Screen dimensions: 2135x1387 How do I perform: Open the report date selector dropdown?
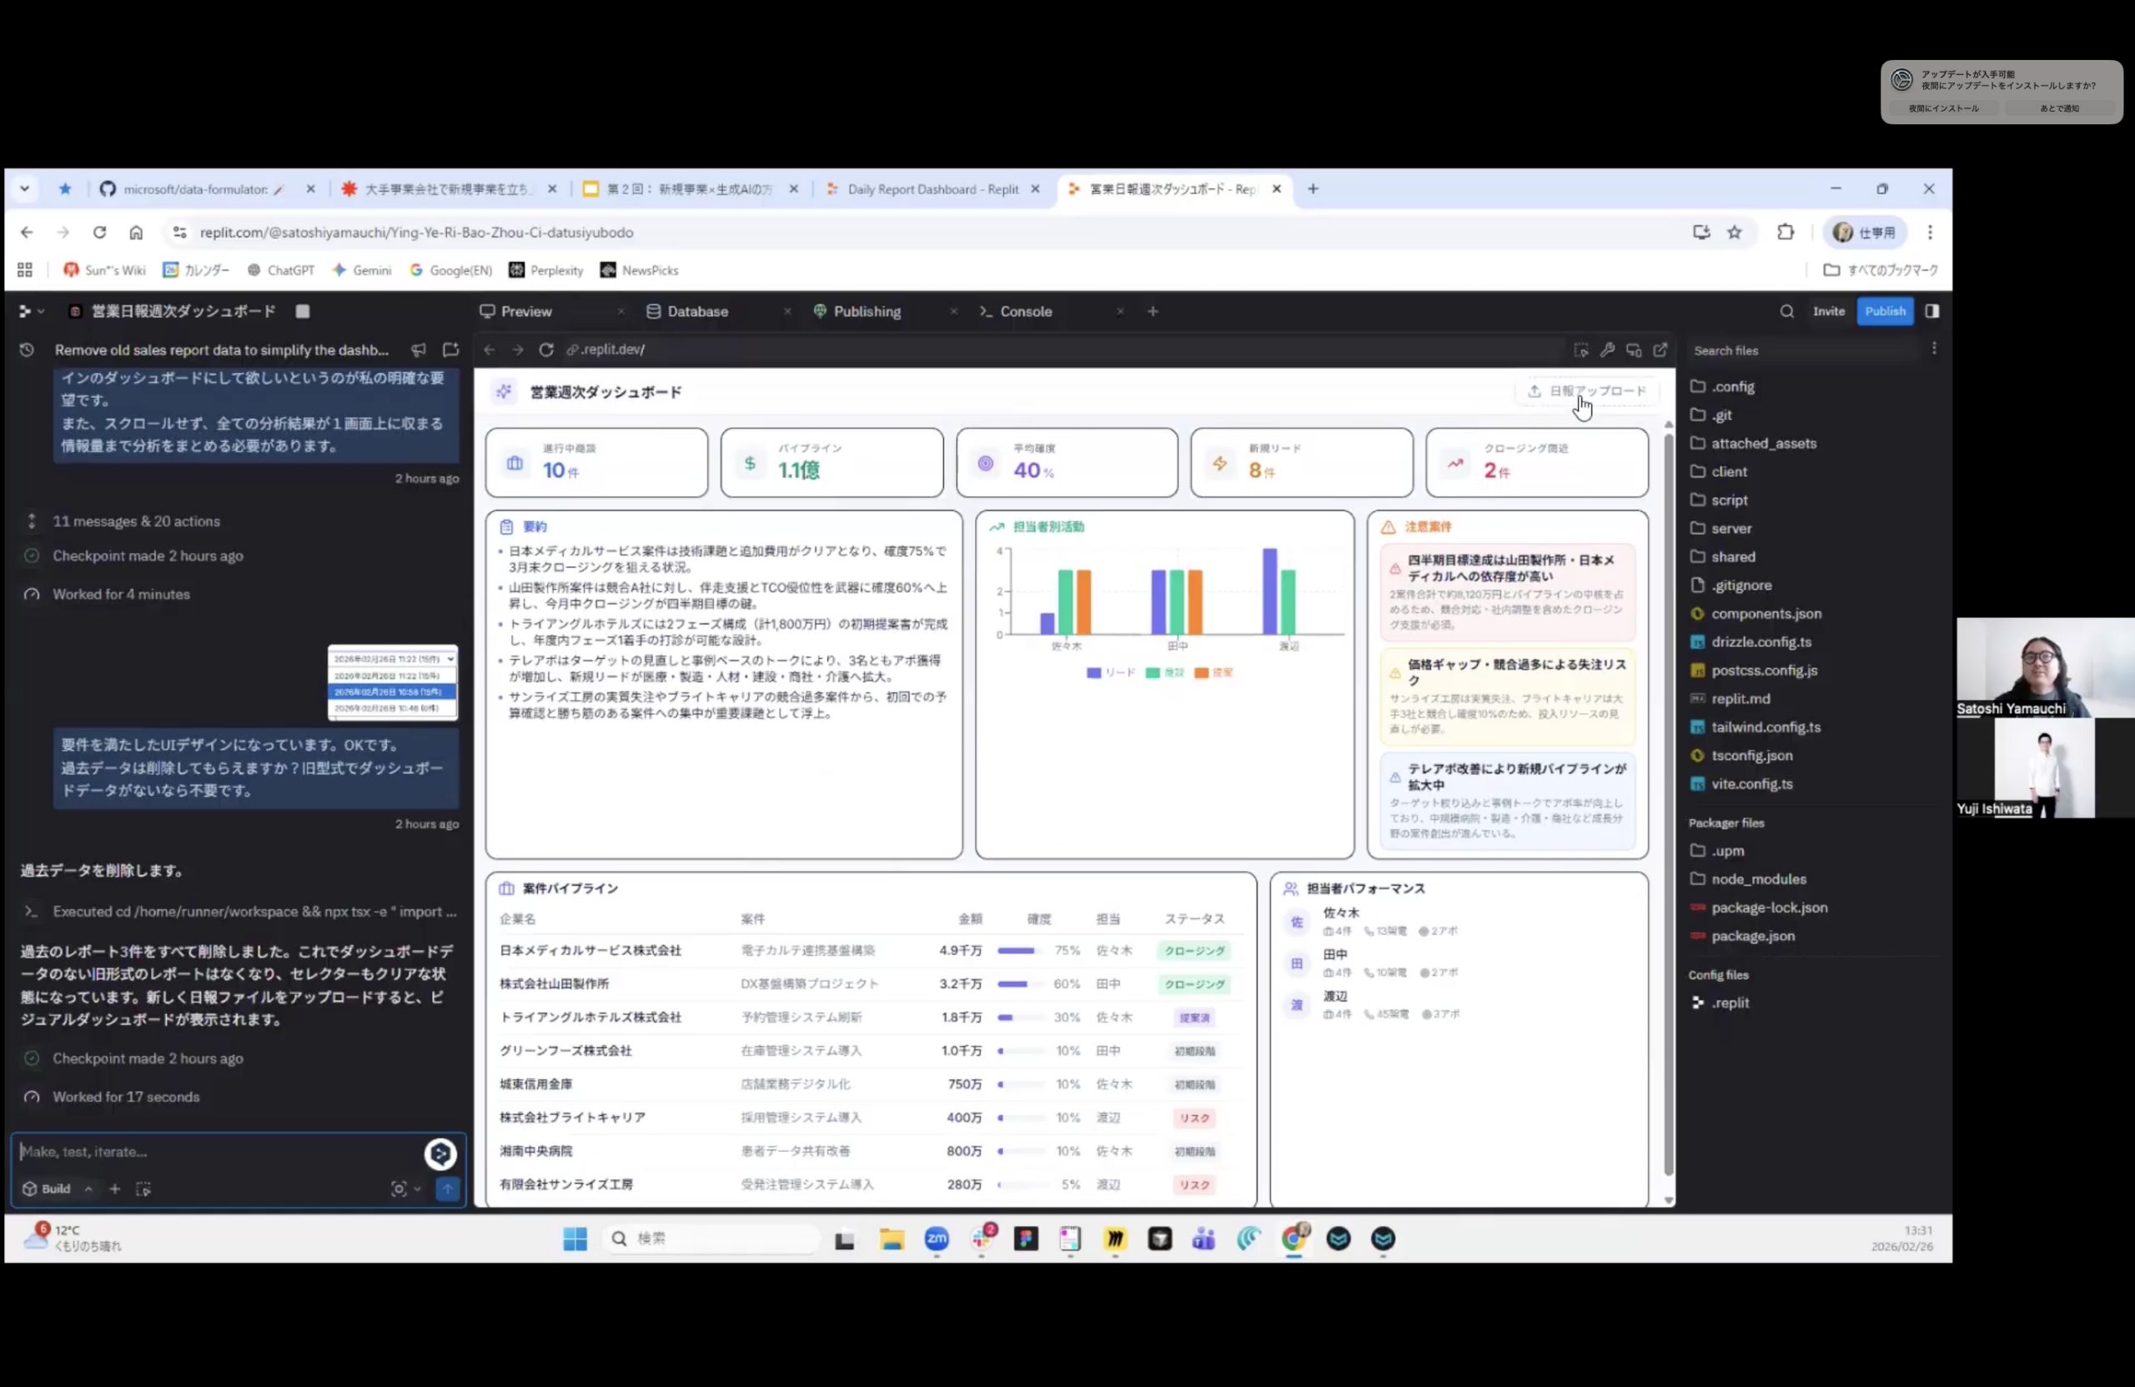[393, 659]
